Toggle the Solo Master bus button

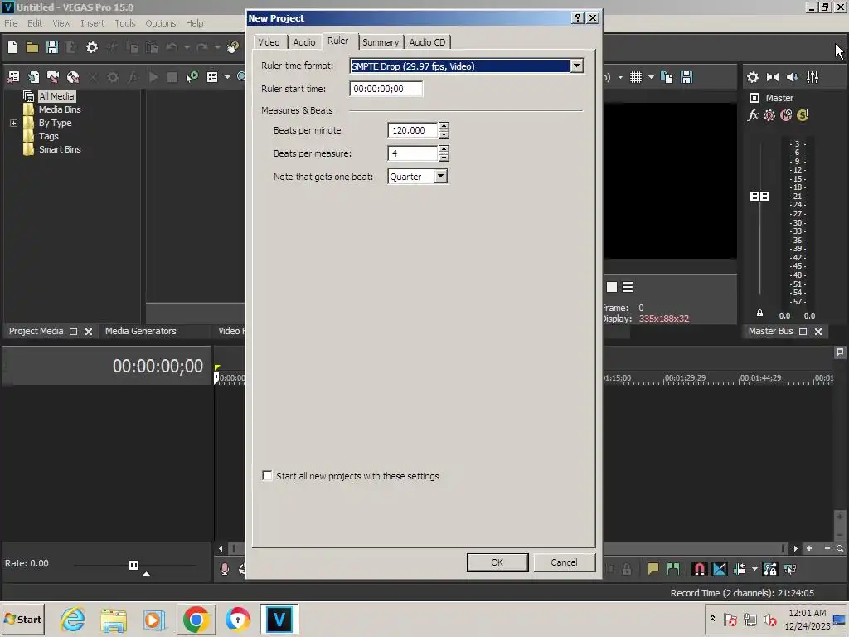pyautogui.click(x=803, y=114)
